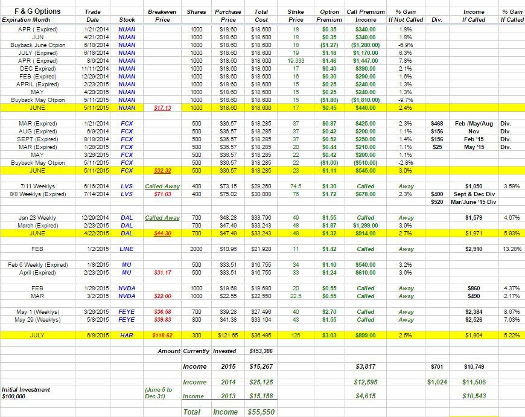Click the 13.28% gain if called cell
Image resolution: width=525 pixels, height=417 pixels.
point(512,249)
